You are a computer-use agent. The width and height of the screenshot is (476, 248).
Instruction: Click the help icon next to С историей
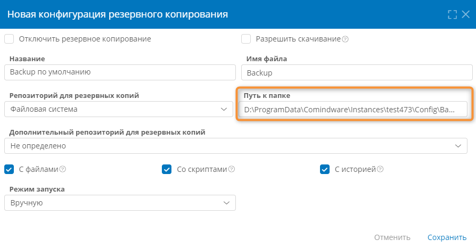(x=380, y=169)
